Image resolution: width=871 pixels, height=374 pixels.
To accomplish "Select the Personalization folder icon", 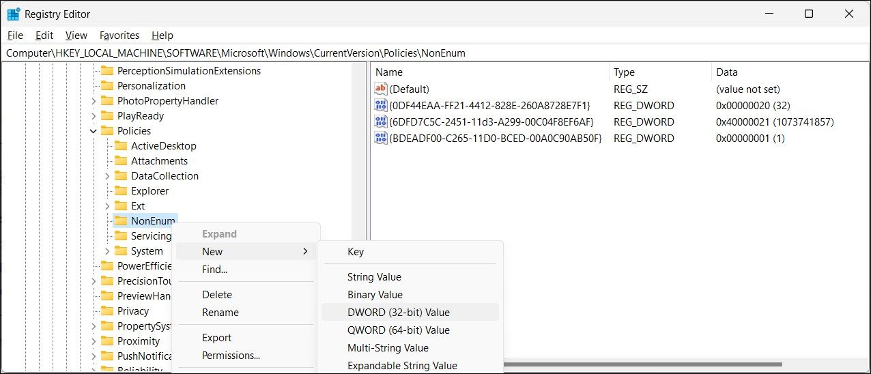I will click(x=106, y=85).
